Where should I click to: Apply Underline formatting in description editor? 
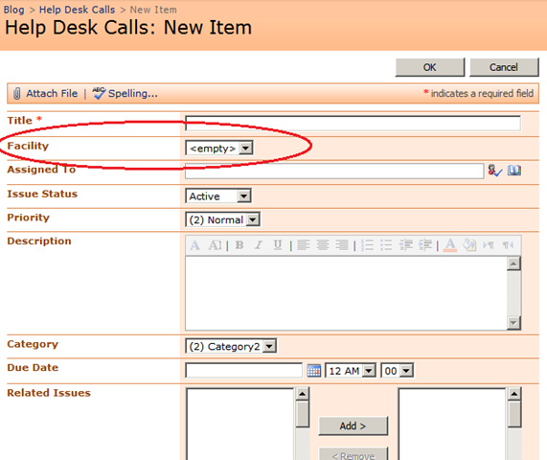(278, 245)
